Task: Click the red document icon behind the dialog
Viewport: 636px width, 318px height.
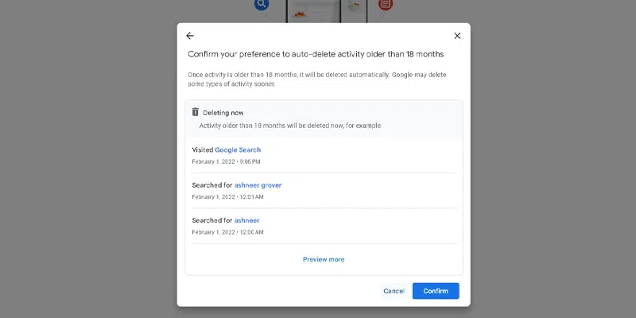Action: coord(385,5)
